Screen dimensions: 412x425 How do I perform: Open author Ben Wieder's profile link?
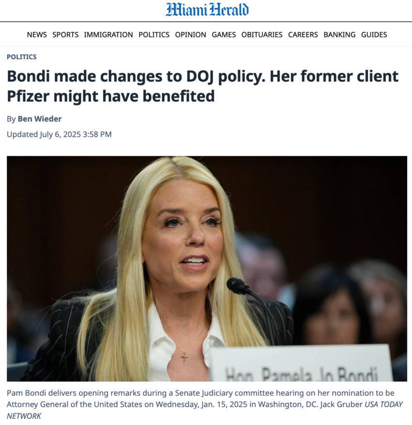(40, 119)
